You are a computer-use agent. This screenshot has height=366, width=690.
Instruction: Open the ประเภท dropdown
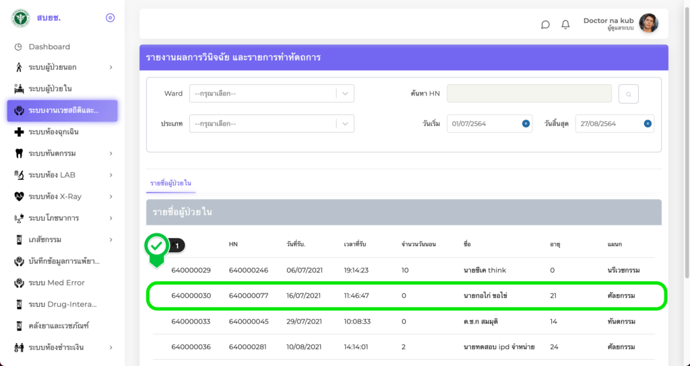[x=272, y=124]
